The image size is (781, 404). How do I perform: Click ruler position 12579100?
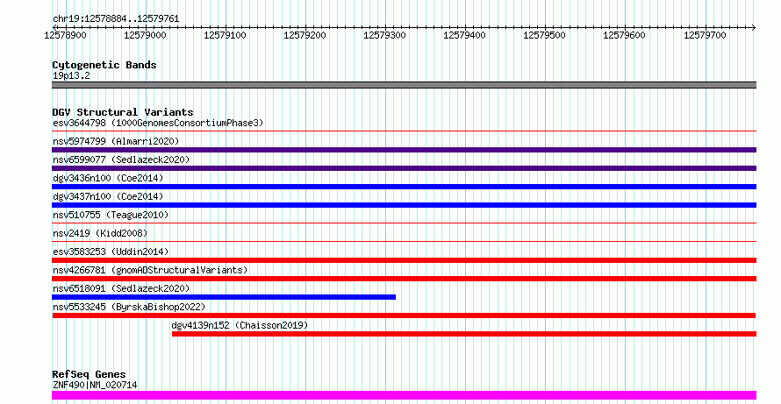pos(225,35)
